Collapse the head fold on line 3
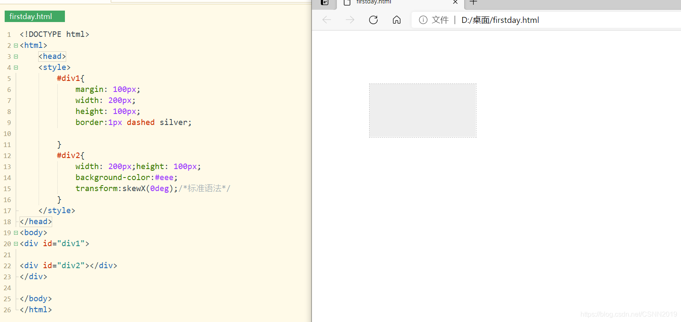 tap(16, 56)
